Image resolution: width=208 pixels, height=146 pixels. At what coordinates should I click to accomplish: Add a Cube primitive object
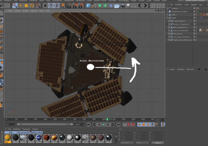click(x=88, y=6)
